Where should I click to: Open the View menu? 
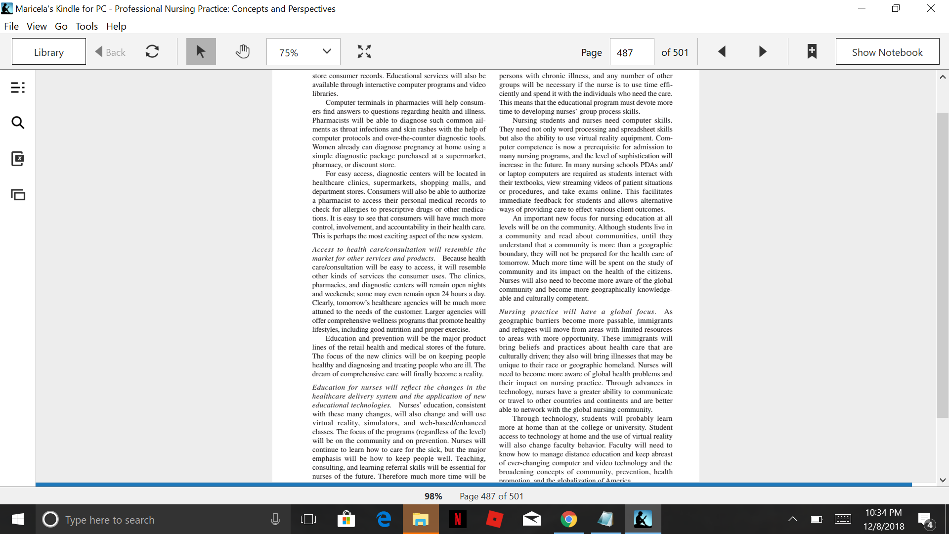[37, 26]
